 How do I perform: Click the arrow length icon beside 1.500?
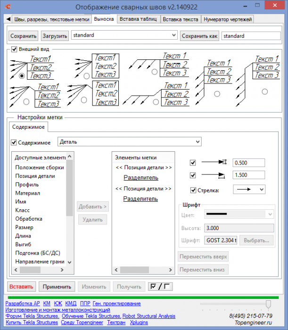pyautogui.click(x=214, y=175)
